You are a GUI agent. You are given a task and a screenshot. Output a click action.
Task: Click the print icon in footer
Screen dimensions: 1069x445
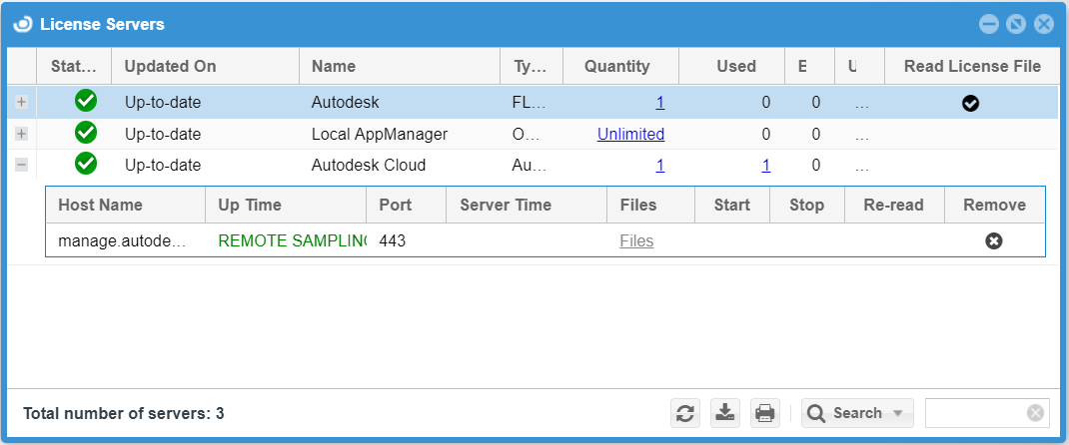click(764, 413)
